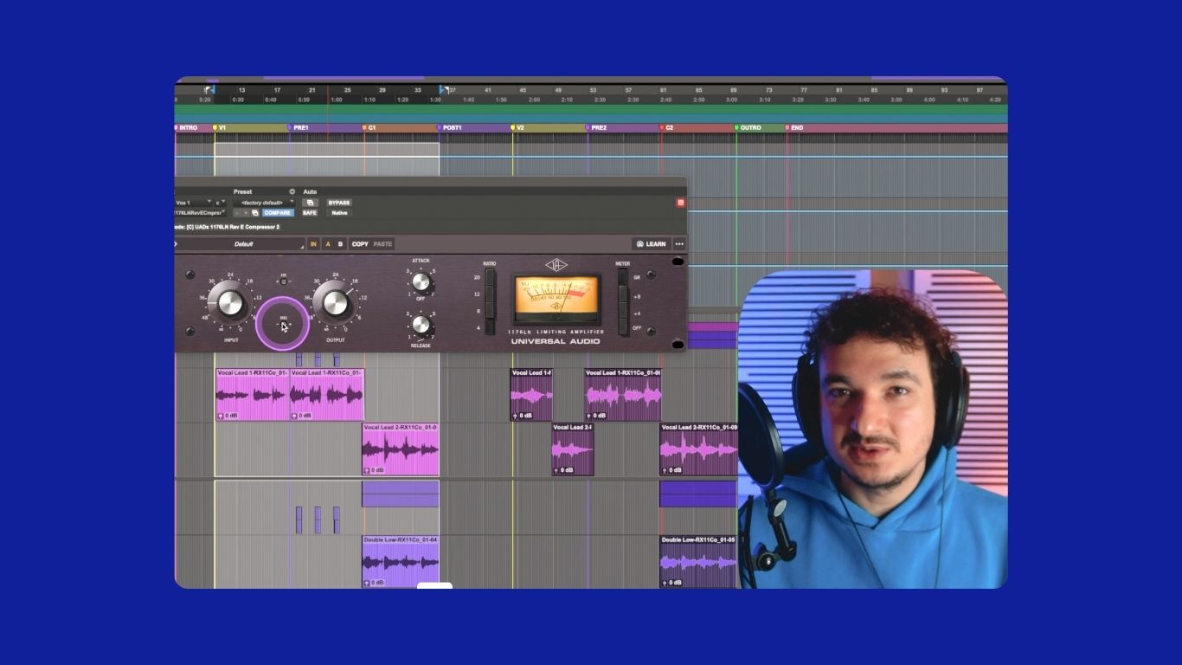The width and height of the screenshot is (1182, 665).
Task: Click 0 dB clip gain on first Vocal Lead 1
Action: tap(228, 416)
